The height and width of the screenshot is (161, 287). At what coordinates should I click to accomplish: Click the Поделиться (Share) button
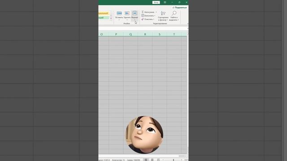tap(179, 8)
